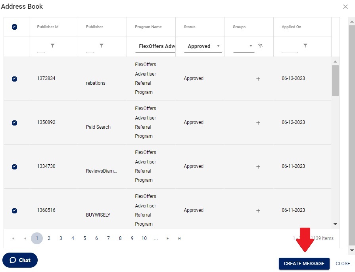
Task: Add group for BUYWISELY plus icon
Action: click(x=258, y=211)
